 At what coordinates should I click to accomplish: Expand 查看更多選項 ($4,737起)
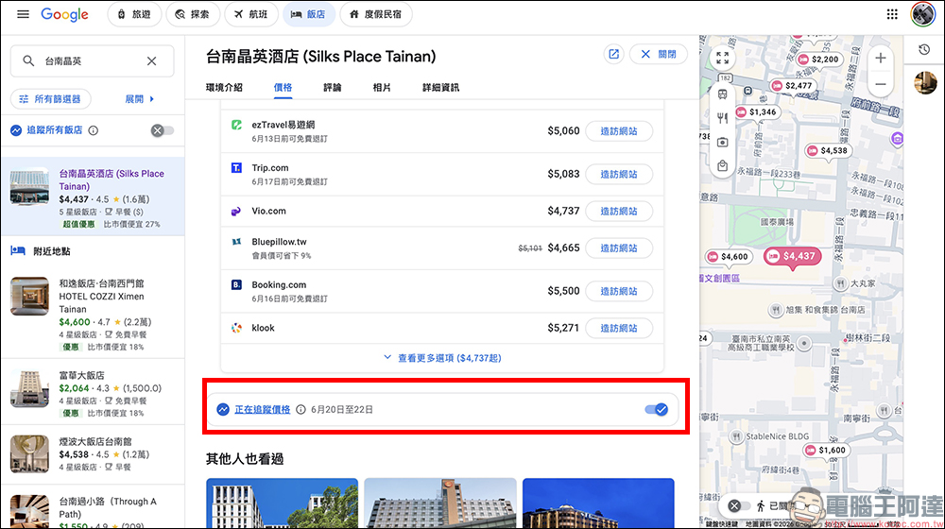[x=442, y=358]
